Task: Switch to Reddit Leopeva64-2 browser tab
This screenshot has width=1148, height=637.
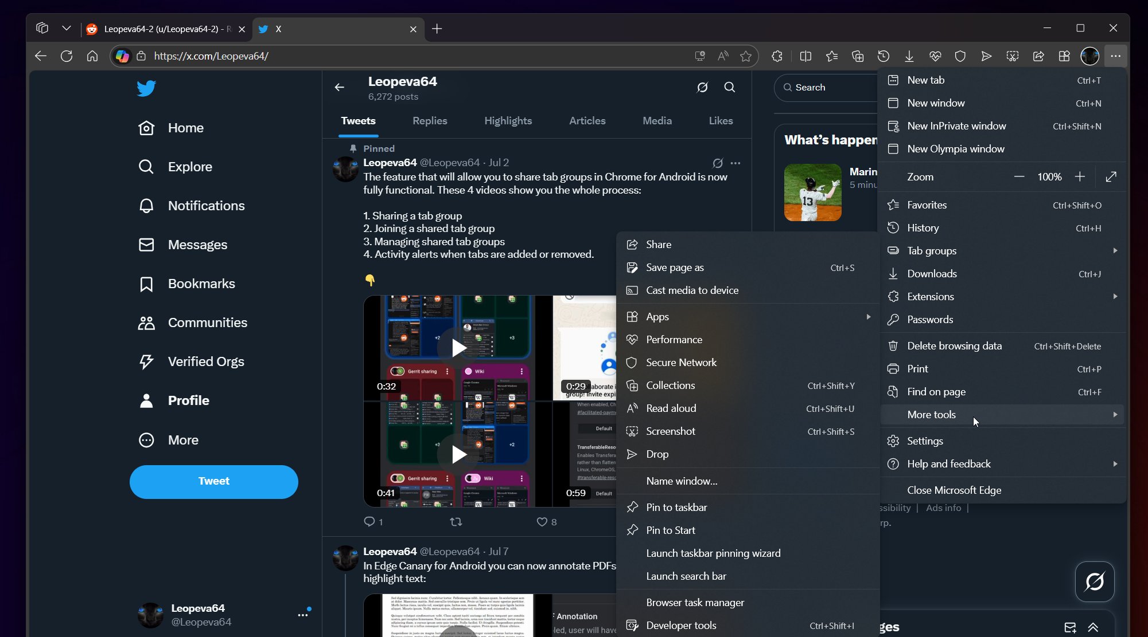Action: pos(166,29)
